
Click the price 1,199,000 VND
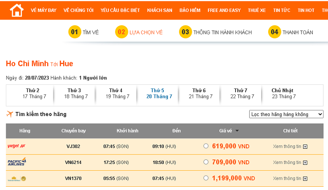click(234, 178)
